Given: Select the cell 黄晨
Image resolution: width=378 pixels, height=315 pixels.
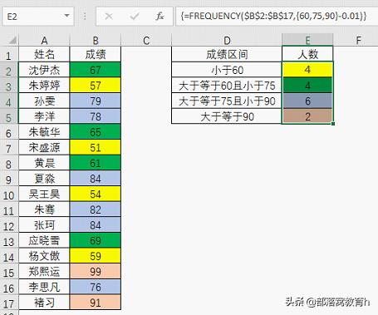Looking at the screenshot, I should point(44,163).
